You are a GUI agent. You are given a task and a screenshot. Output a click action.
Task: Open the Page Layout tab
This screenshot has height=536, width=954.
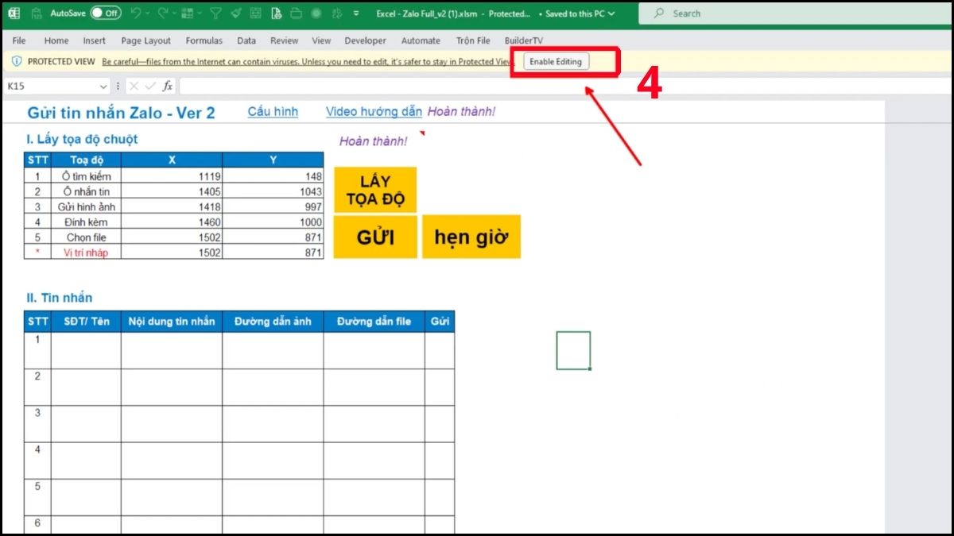[146, 40]
